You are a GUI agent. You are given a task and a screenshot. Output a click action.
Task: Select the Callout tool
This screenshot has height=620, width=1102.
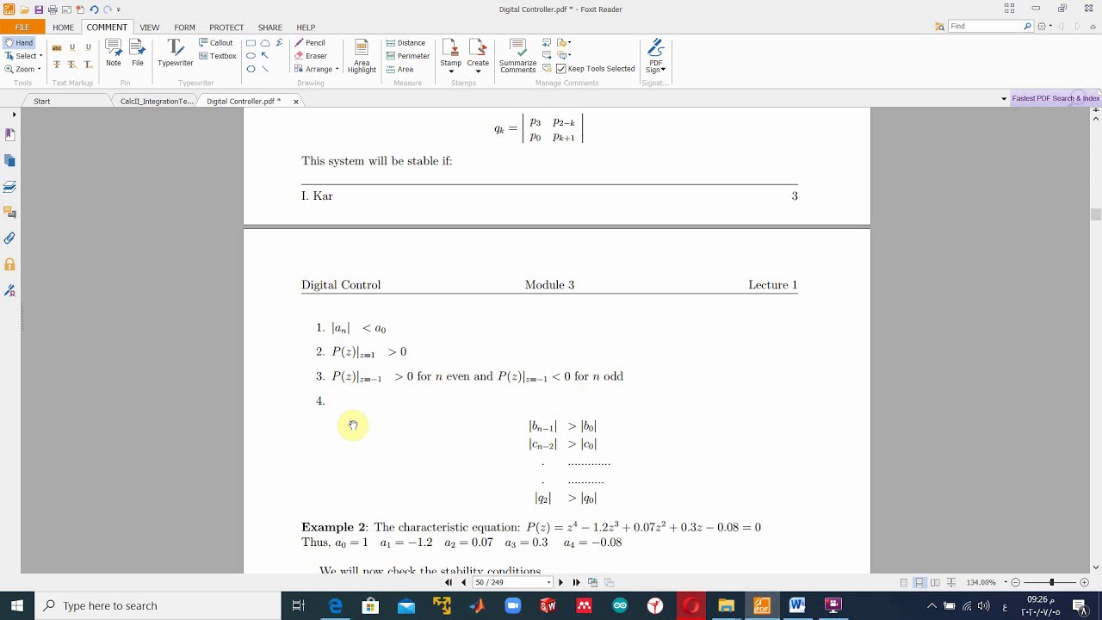pyautogui.click(x=216, y=43)
